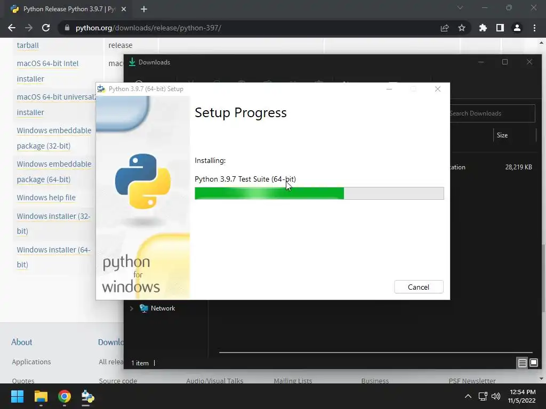
Task: Open Windows embeddable package (32-bit) link
Action: (54, 138)
